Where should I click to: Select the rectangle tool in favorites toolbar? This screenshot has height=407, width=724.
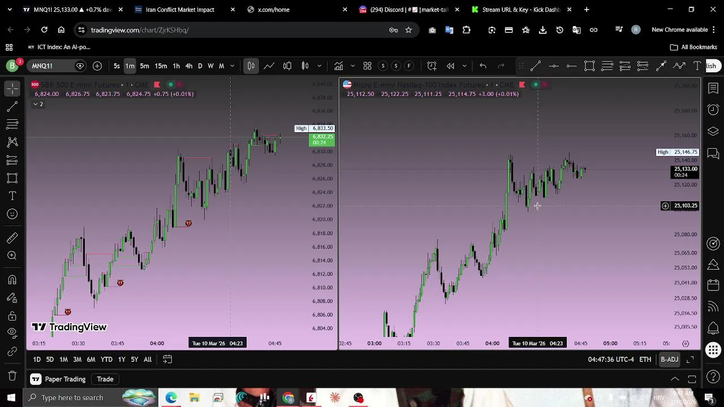(x=589, y=66)
